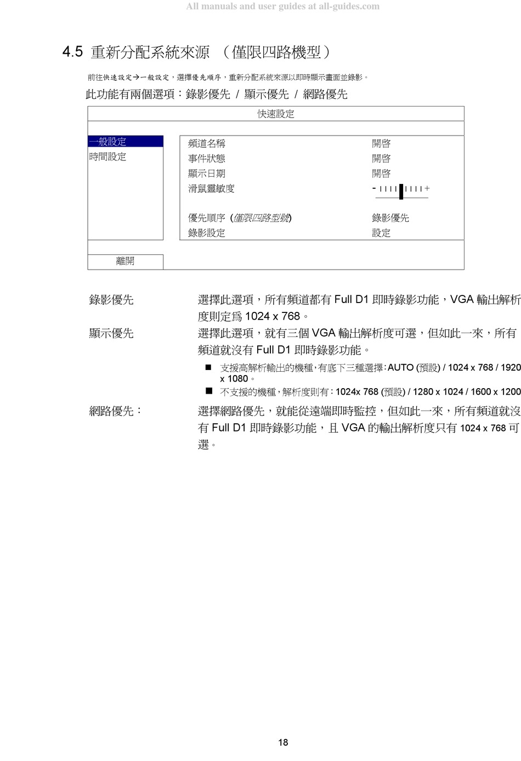Image resolution: width=521 pixels, height=761 pixels.
Task: Click the 滑鼠靈敏度 label
Action: point(211,188)
